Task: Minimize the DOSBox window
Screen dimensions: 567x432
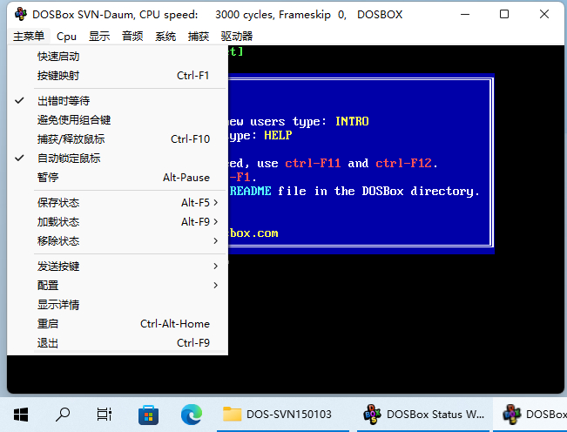Action: 465,15
